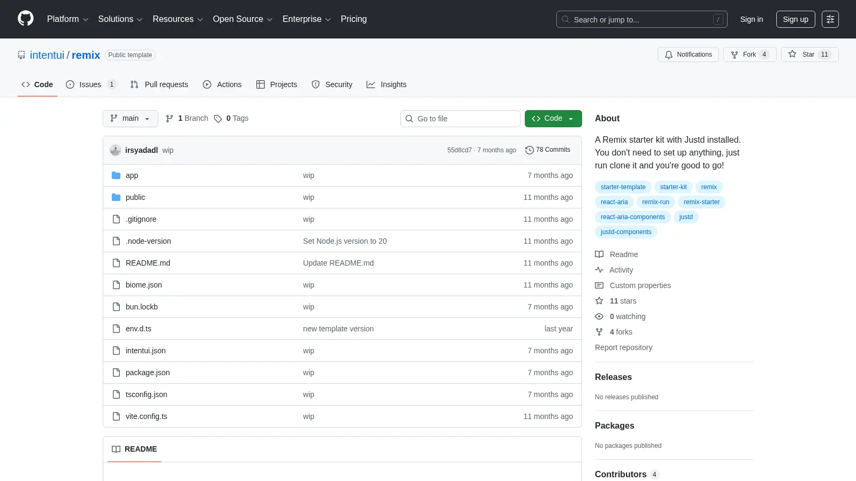
Task: Open the intentui.json file
Action: tap(146, 351)
